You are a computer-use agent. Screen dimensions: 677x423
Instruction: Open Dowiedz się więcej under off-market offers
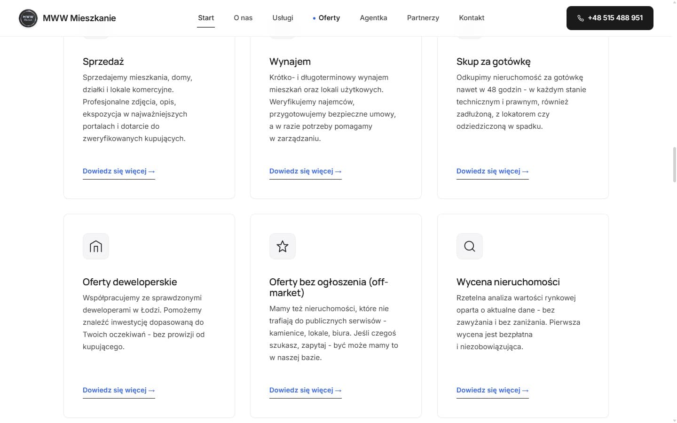click(x=306, y=391)
